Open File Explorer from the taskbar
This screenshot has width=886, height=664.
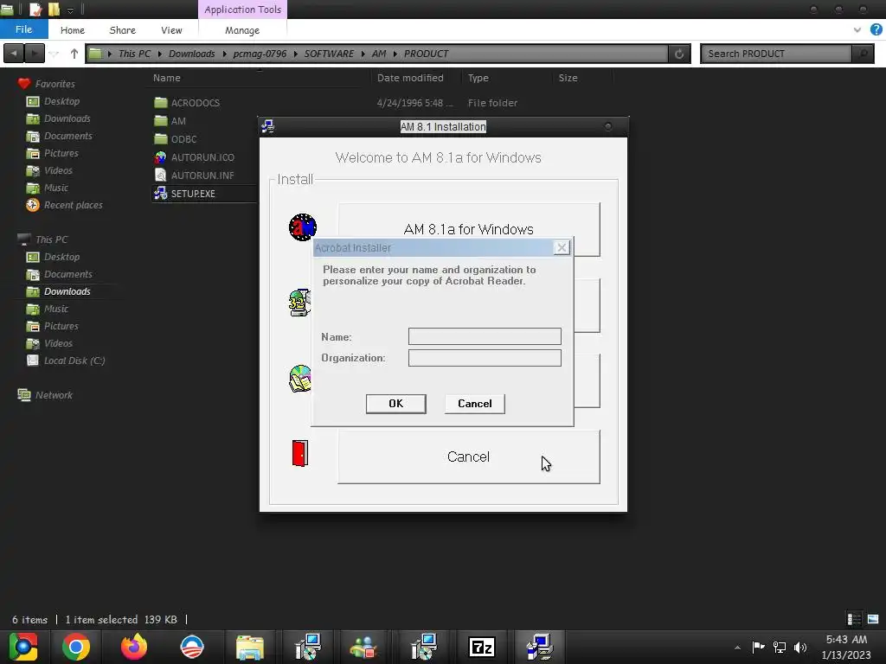pos(250,647)
